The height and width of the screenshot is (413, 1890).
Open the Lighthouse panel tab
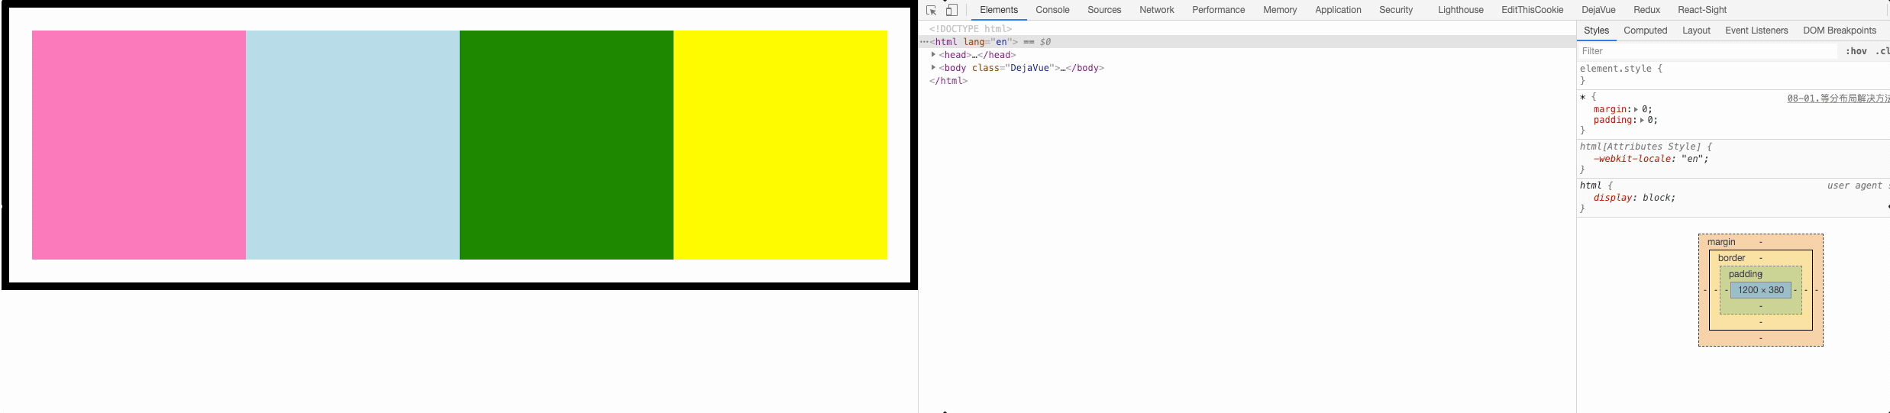click(1460, 10)
